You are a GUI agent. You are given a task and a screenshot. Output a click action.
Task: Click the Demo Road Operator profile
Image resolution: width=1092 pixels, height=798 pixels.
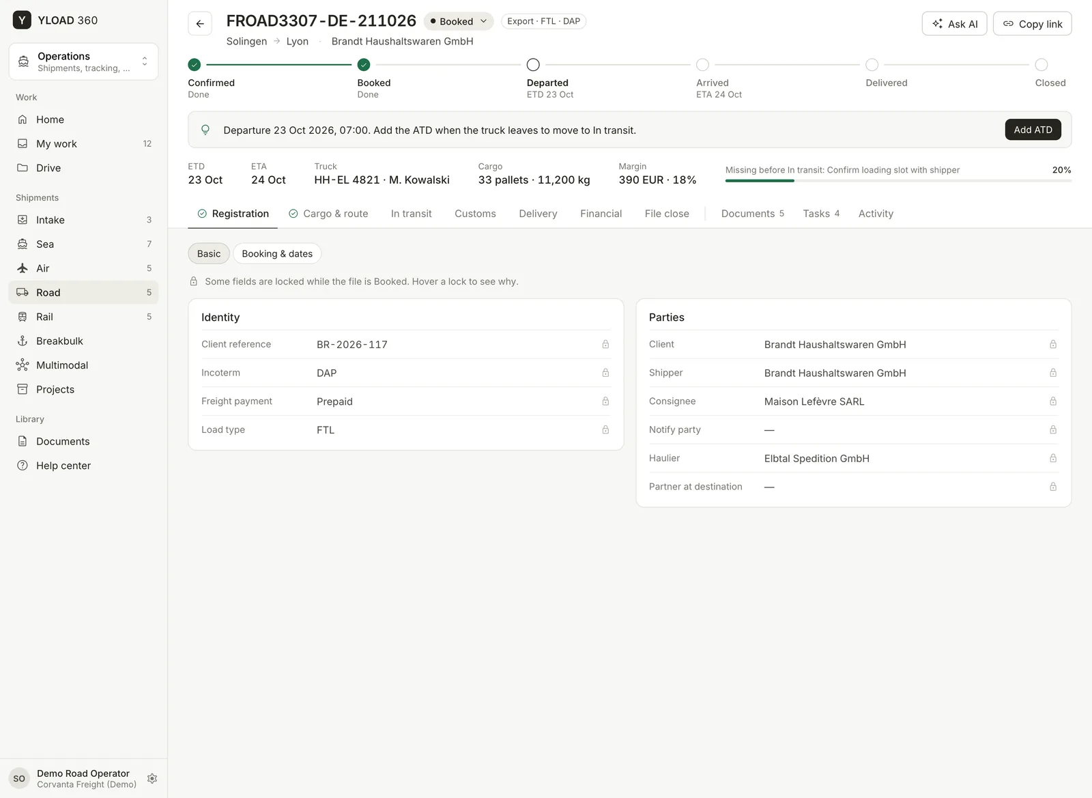click(74, 778)
